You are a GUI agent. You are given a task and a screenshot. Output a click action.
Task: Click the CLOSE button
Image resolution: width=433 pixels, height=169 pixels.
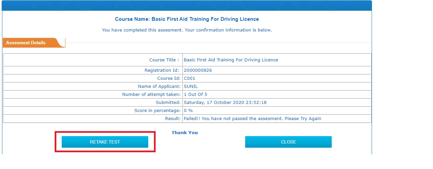[x=288, y=142]
